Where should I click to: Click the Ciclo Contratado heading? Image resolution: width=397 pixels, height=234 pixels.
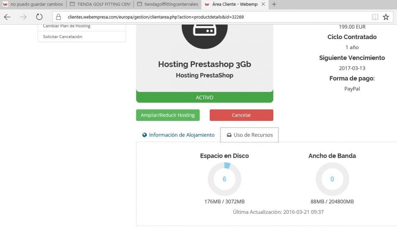[352, 37]
